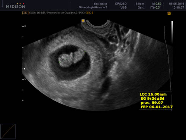Click the Gen. frequency setting

click(x=141, y=7)
